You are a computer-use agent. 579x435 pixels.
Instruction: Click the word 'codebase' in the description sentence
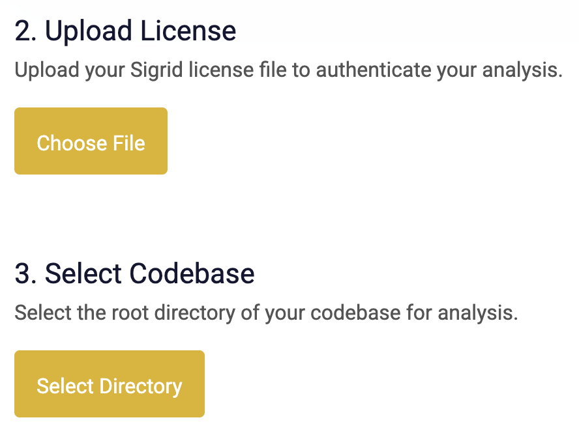[x=355, y=313]
